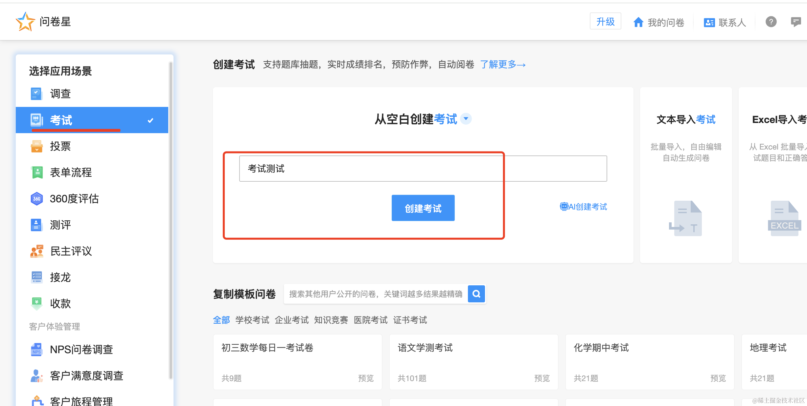Switch to the 学校考试 category tab

click(x=252, y=320)
